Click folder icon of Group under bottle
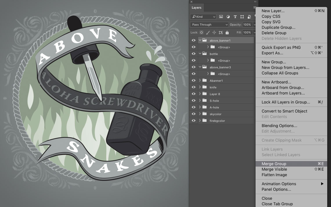This screenshot has height=207, width=331. click(213, 60)
